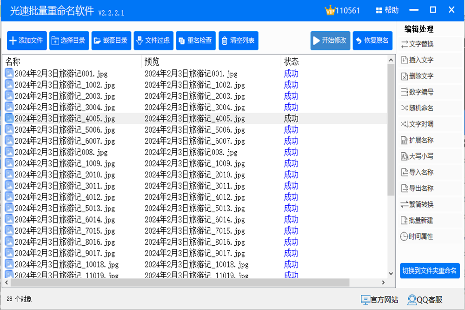Open the 官方网站 official website link

[x=379, y=299]
